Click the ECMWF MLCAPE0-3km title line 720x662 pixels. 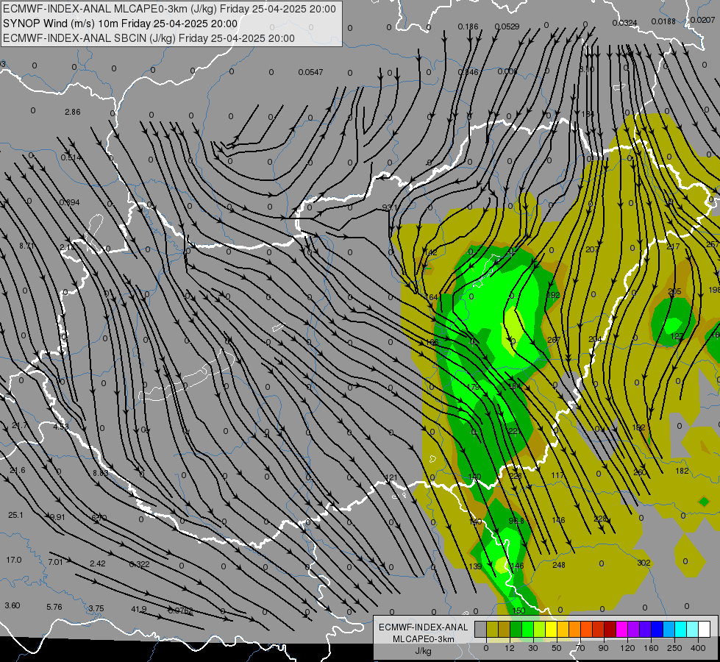point(169,9)
